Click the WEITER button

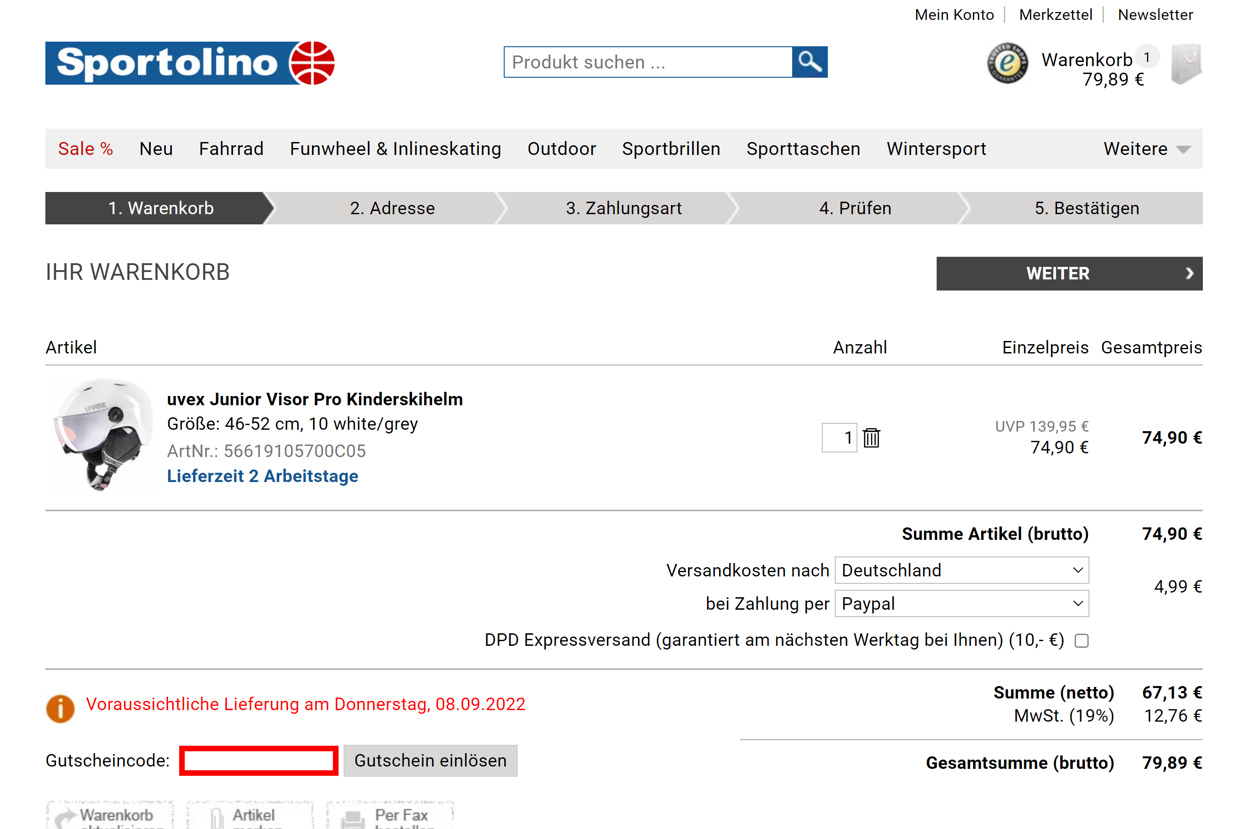pos(1069,273)
